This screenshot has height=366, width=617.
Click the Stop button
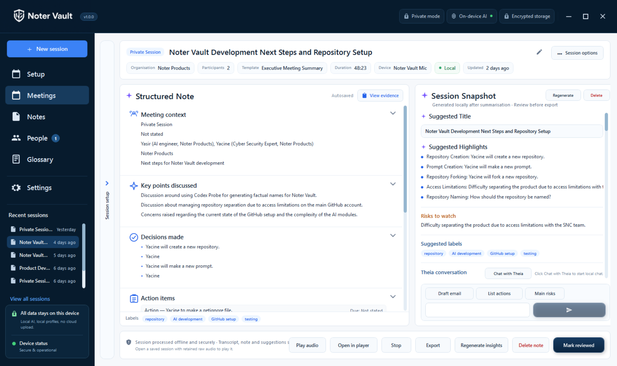tap(396, 345)
